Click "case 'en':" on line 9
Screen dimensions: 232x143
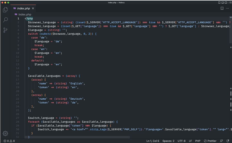[39, 49]
